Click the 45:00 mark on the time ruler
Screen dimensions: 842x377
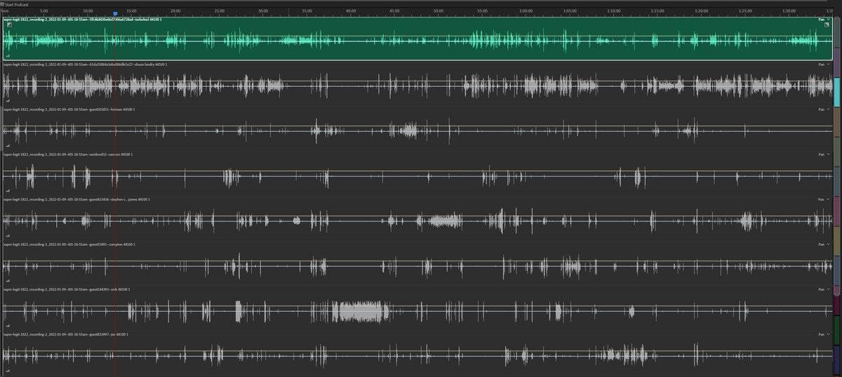(x=394, y=11)
